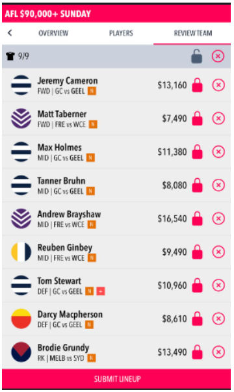
Task: Toggle the lock on Andrew Brayshaw
Action: [197, 218]
